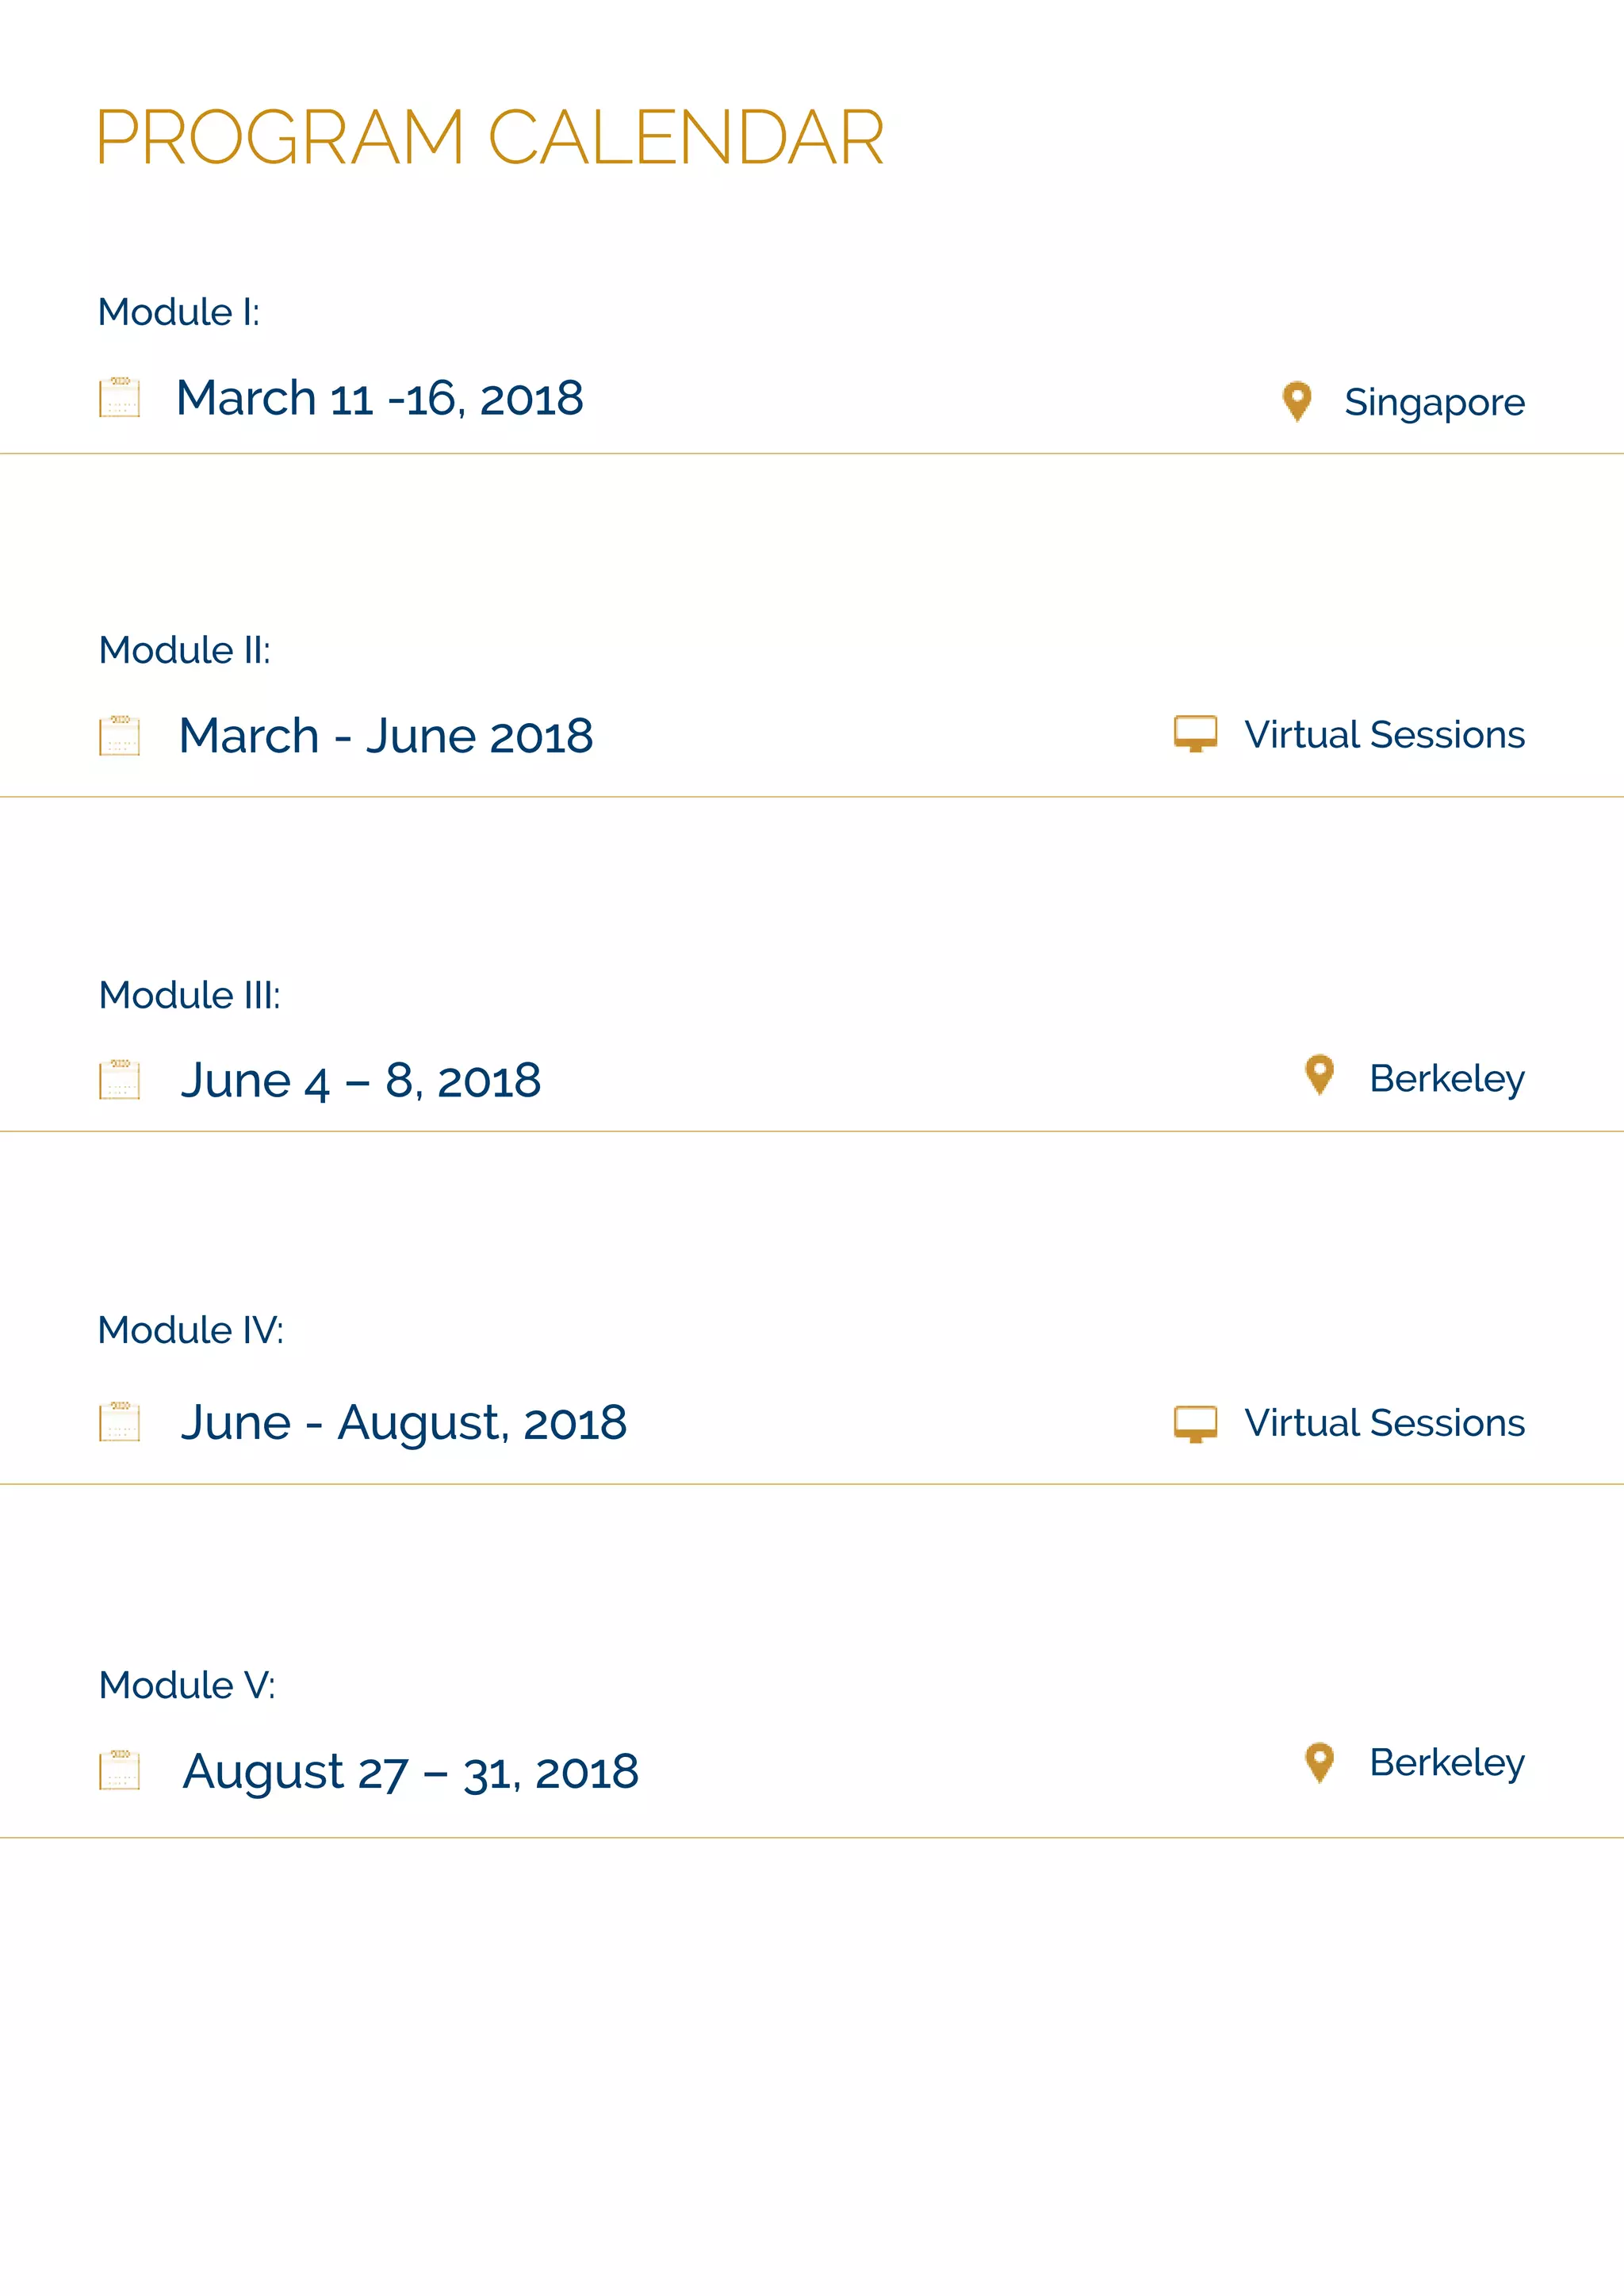Image resolution: width=1624 pixels, height=2296 pixels.
Task: Click the Module III: label
Action: (x=189, y=995)
